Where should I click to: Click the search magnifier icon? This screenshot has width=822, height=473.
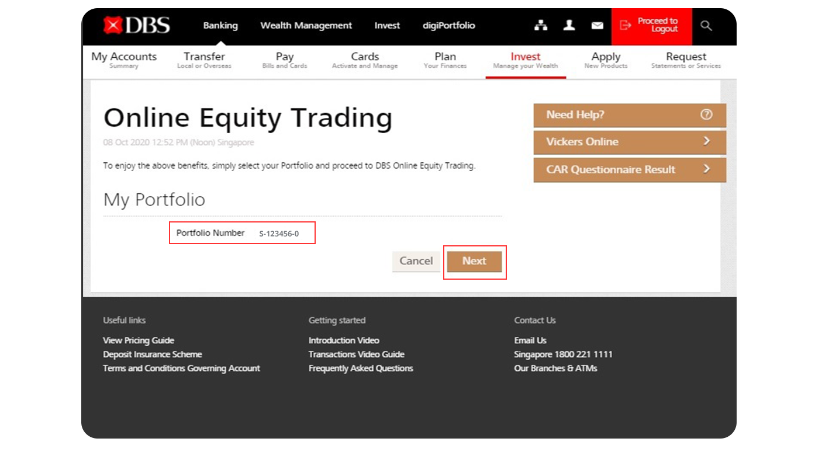point(706,26)
